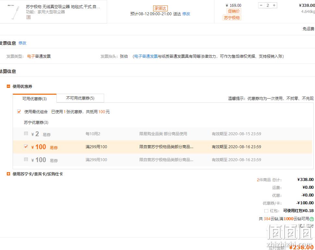Click the 温馨提示 coupon notice text
Viewport: 315px width, 250px height.
click(271, 98)
